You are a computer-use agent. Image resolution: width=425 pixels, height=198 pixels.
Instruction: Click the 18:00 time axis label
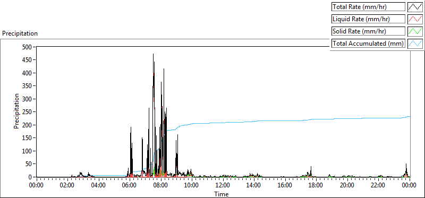pyautogui.click(x=316, y=185)
